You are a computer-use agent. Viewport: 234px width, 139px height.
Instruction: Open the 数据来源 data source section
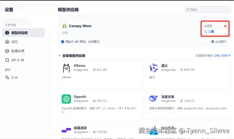pyautogui.click(x=18, y=51)
